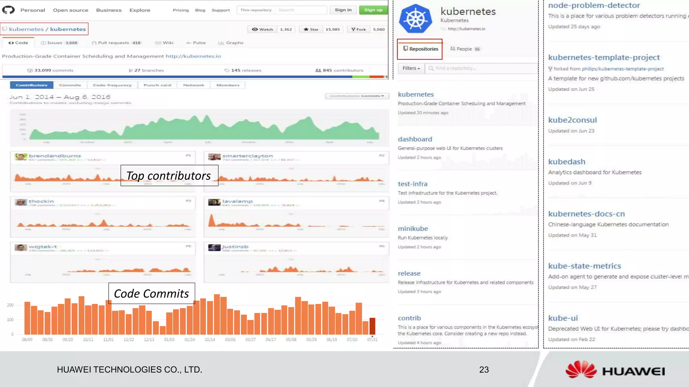Open the Support link
This screenshot has width=689, height=387.
[x=221, y=10]
